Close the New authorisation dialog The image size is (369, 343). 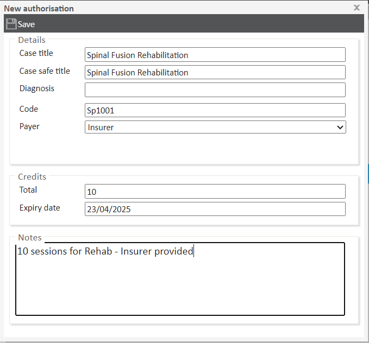point(357,8)
